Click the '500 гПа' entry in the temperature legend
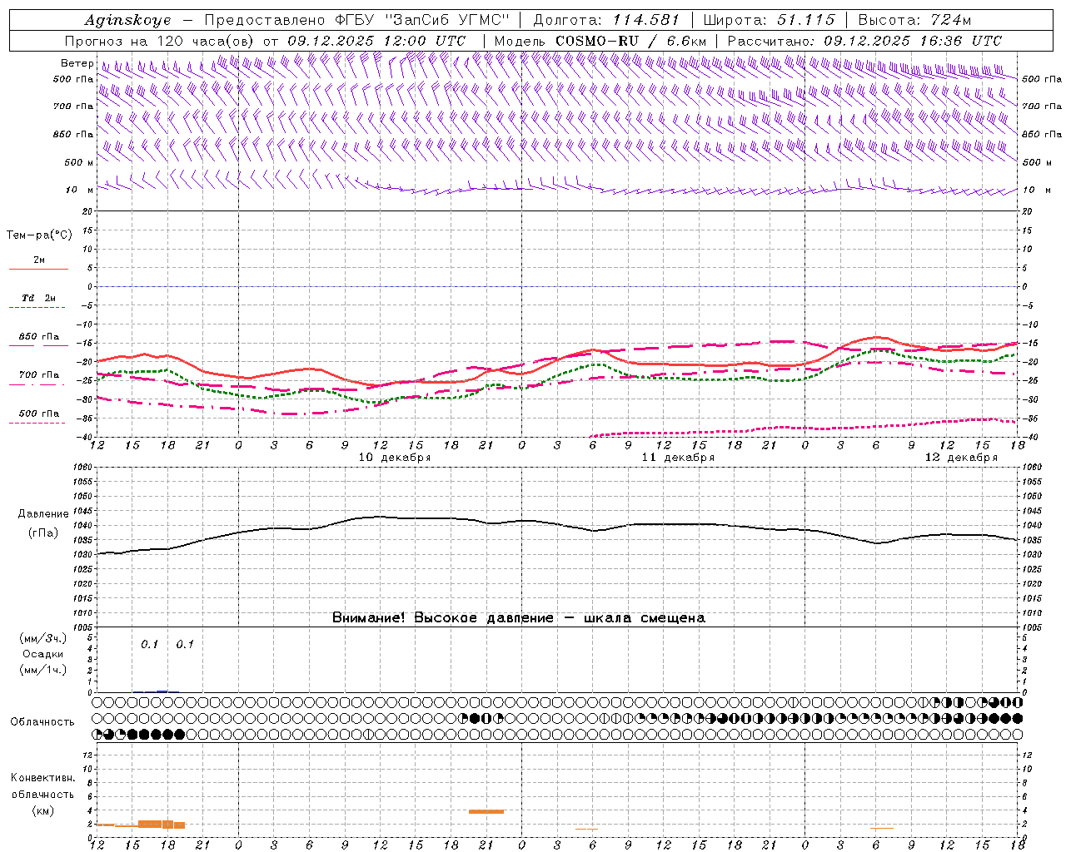Viewport: 1066px width, 852px height. pos(39,414)
